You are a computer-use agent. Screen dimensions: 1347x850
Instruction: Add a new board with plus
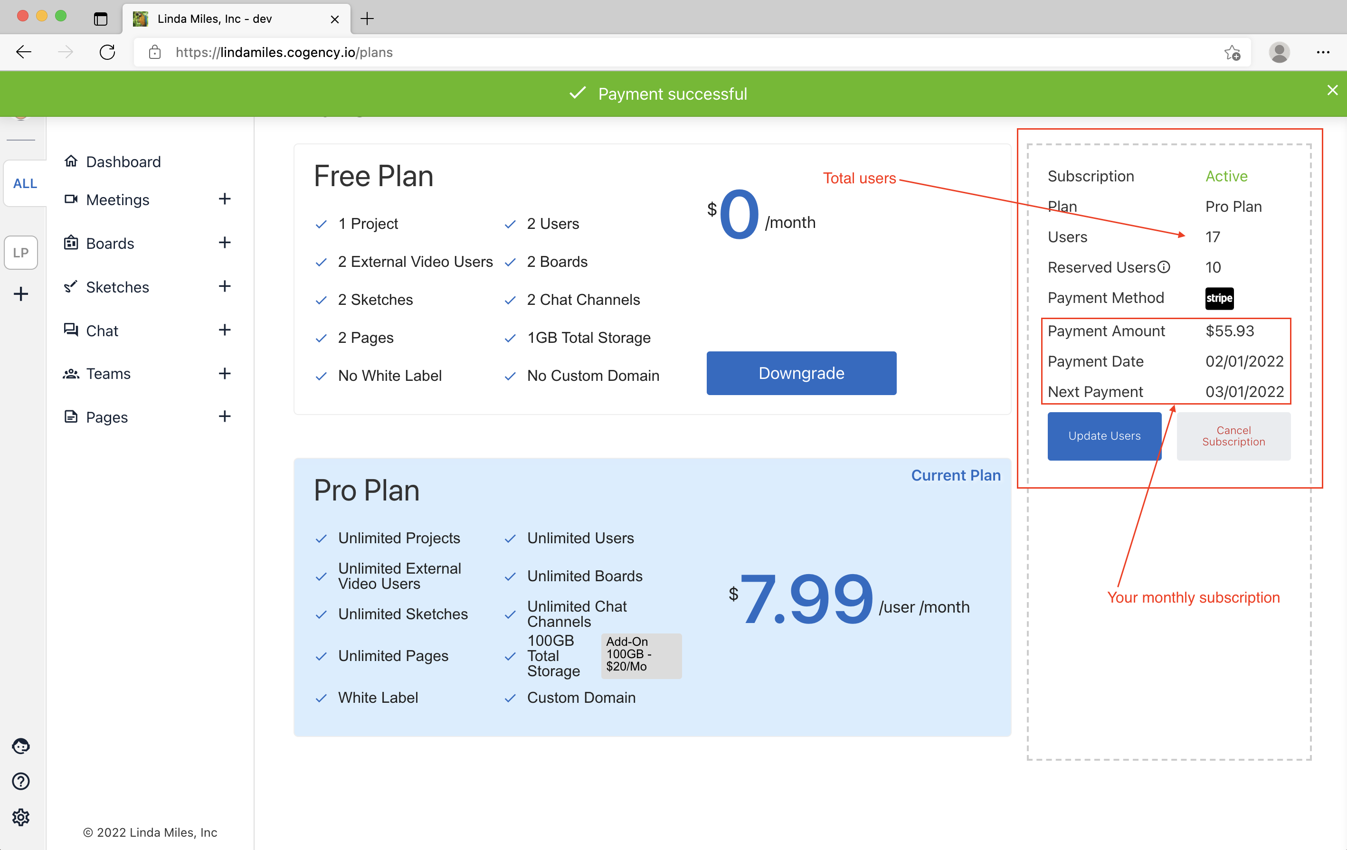224,243
